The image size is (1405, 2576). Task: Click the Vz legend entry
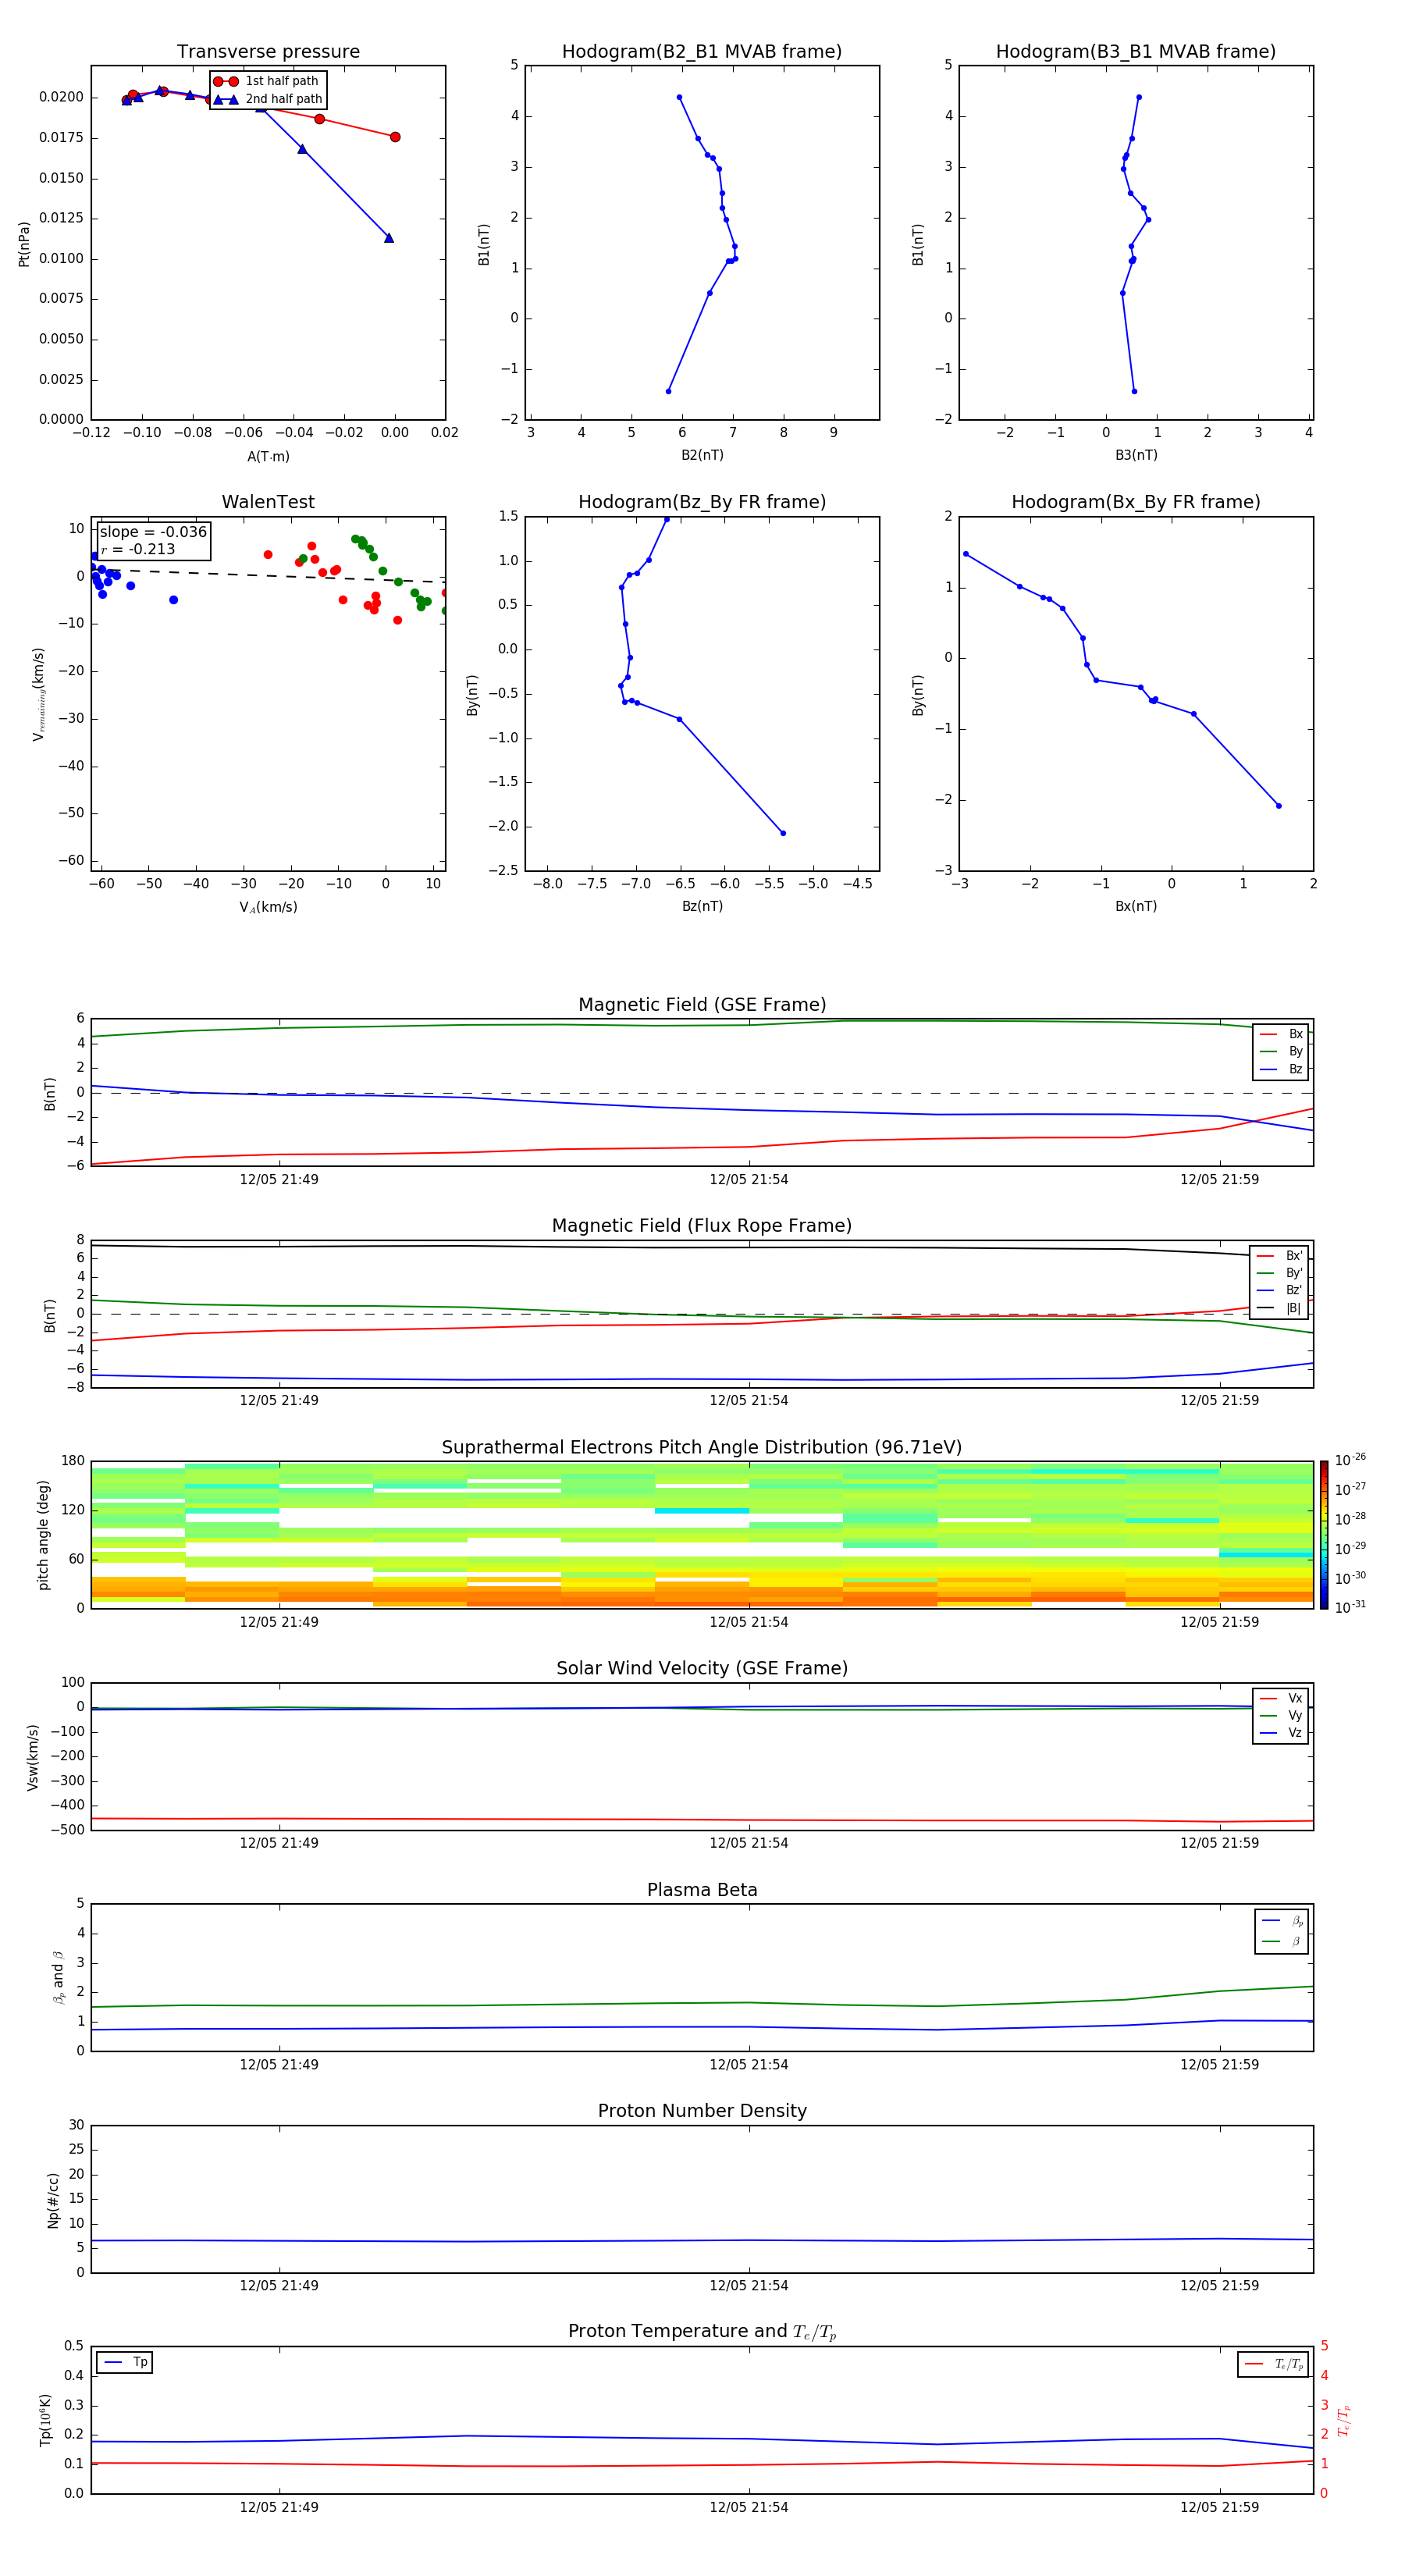point(1281,1733)
